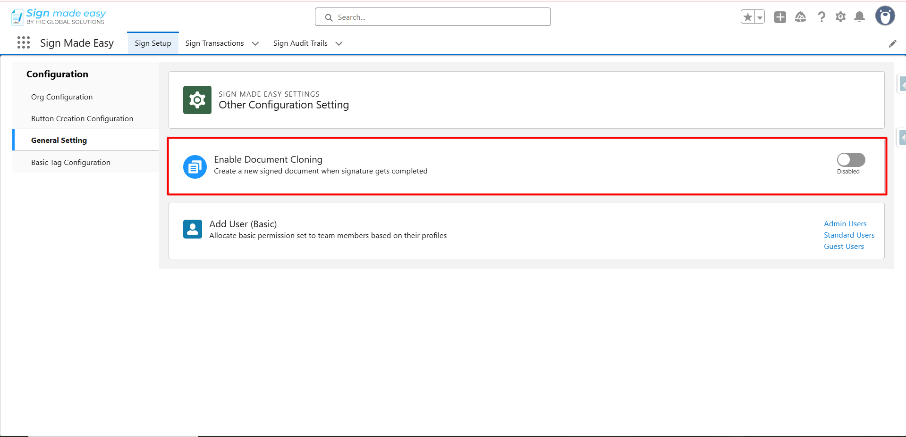Click into the Search field
The height and width of the screenshot is (437, 906).
click(x=439, y=17)
